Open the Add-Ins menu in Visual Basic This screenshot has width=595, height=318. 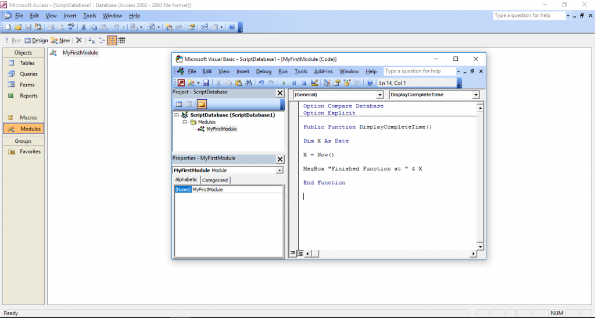tap(323, 71)
